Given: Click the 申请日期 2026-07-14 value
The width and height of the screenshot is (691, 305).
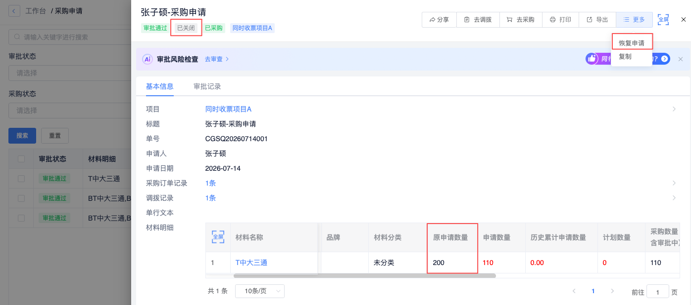Looking at the screenshot, I should [x=223, y=168].
